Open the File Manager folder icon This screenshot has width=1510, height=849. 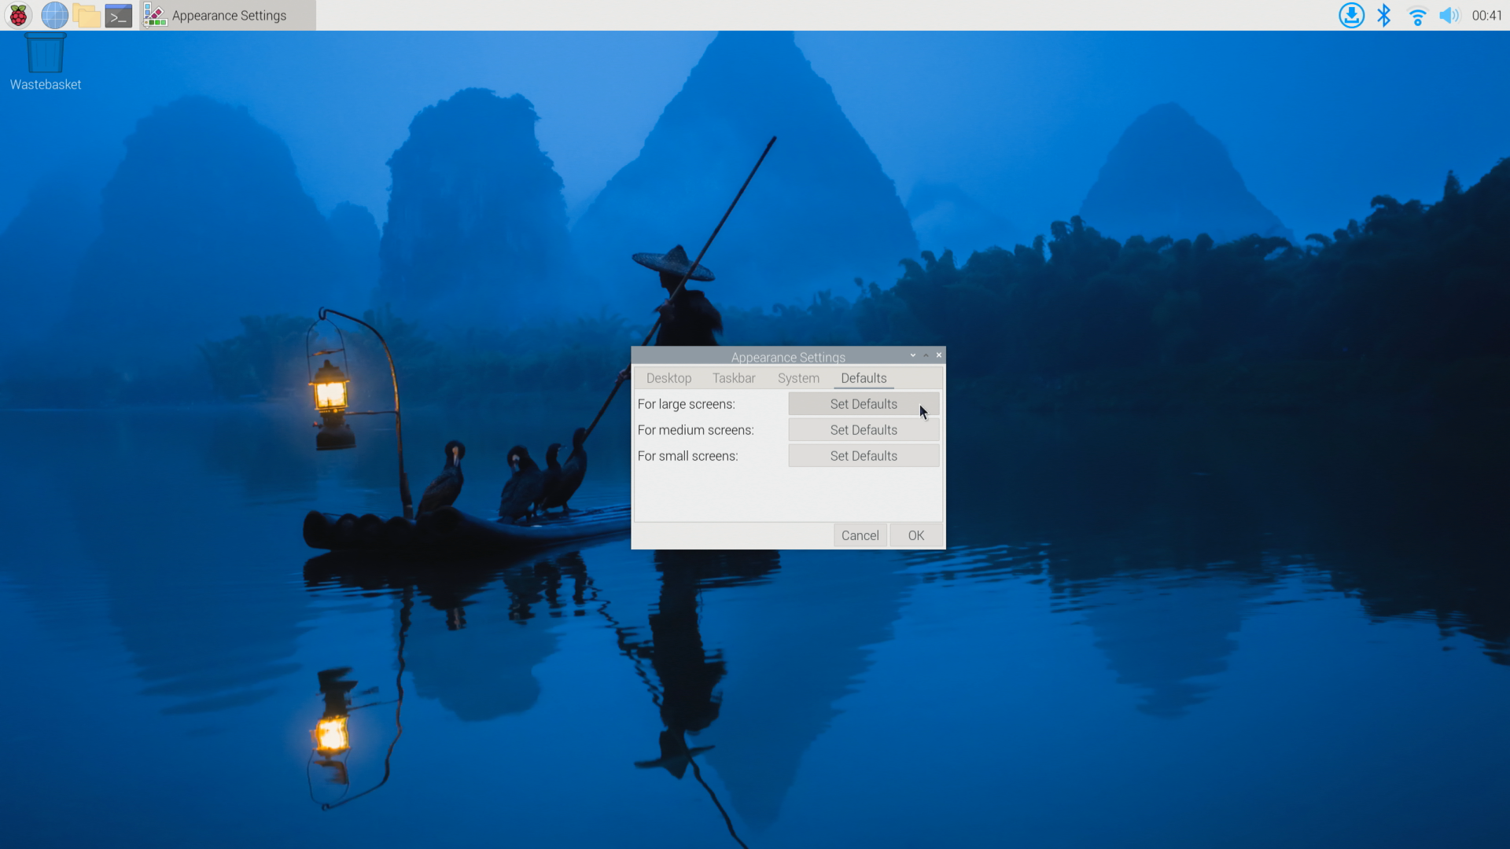[x=87, y=15]
